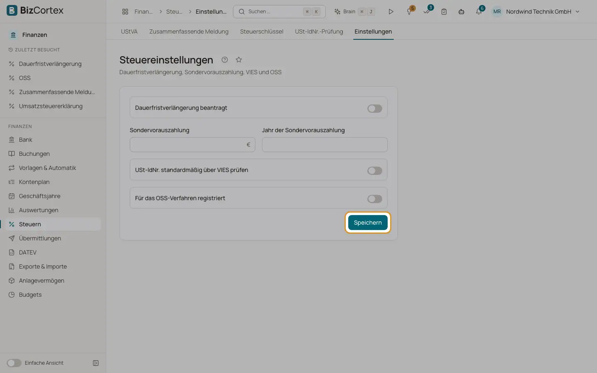
Task: Click the Anlagevermögen cube icon
Action: (12, 281)
